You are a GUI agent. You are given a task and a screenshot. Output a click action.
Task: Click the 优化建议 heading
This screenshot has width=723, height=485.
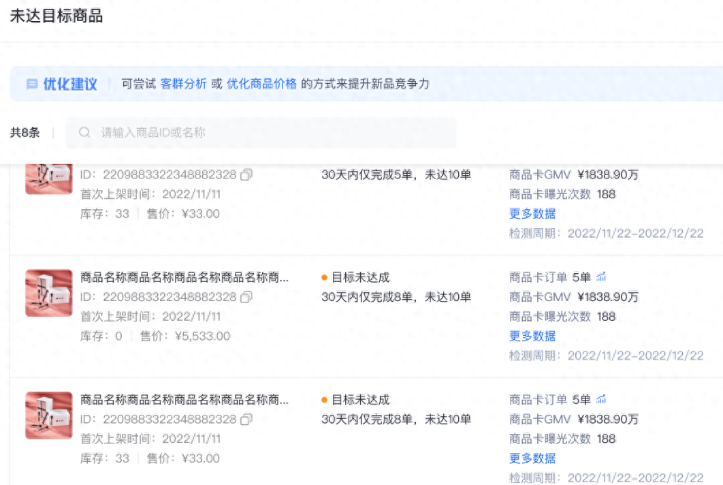coord(70,84)
